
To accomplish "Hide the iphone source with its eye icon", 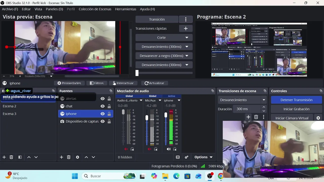I will 103,114.
